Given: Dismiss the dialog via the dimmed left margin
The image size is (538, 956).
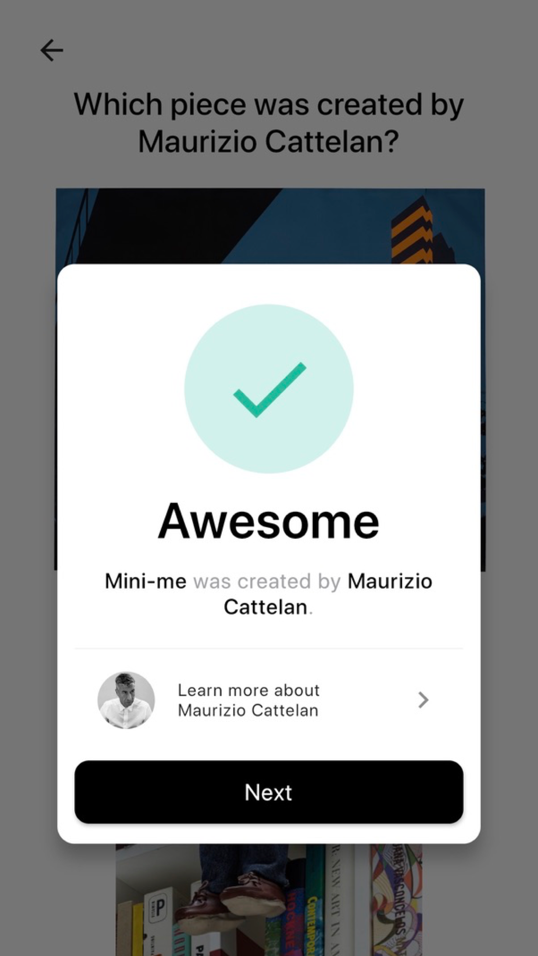Looking at the screenshot, I should click(27, 498).
